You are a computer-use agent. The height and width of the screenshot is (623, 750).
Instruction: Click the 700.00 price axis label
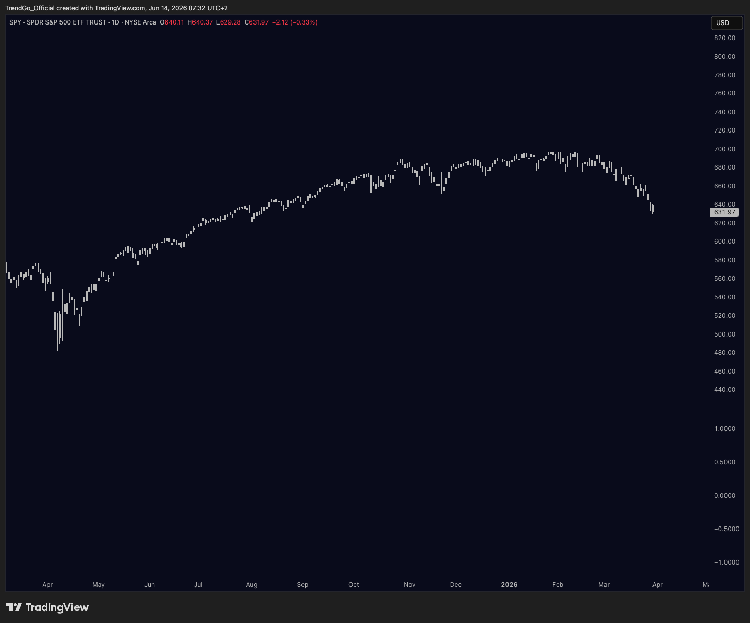point(724,149)
